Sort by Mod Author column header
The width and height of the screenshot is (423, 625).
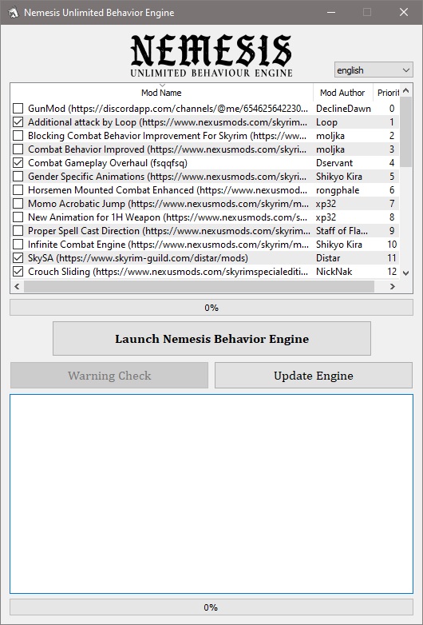(342, 93)
